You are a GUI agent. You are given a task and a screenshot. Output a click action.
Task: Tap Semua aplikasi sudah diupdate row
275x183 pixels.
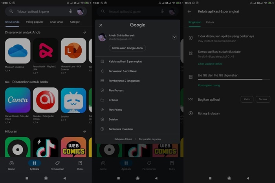229,54
